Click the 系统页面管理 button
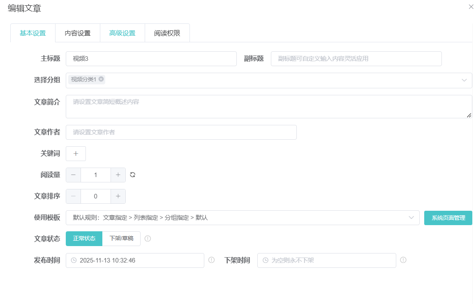Viewport: 476px width, 304px height. (448, 218)
